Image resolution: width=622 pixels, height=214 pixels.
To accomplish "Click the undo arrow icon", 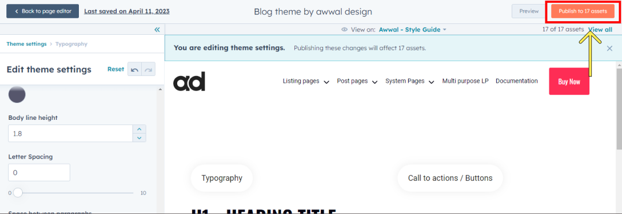I will tap(134, 70).
